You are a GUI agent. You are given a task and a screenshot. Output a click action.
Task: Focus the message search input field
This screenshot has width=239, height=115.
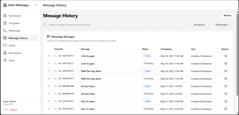click(x=118, y=25)
